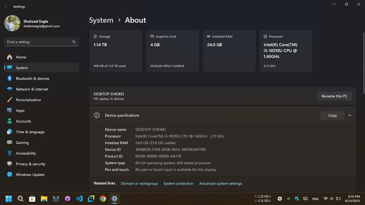365x205 pixels.
Task: Open the GitHub Desktop taskbar icon
Action: (68, 199)
